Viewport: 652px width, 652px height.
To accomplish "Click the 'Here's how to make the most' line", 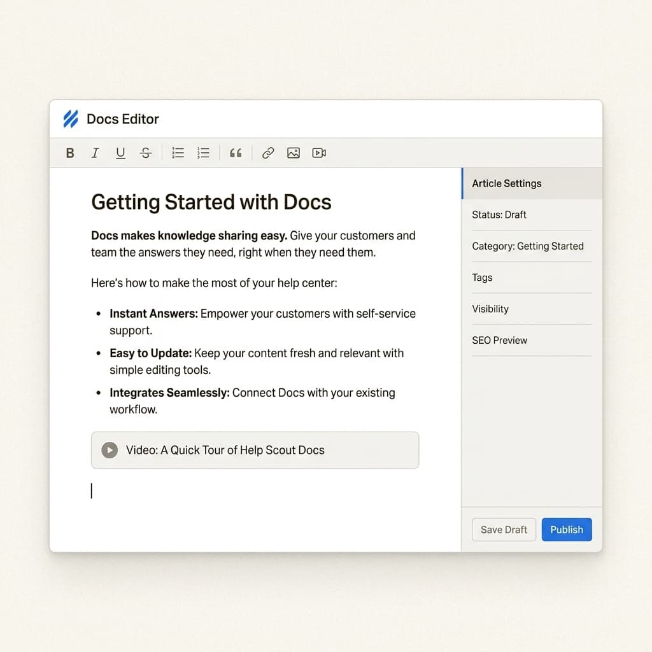I will [x=214, y=283].
